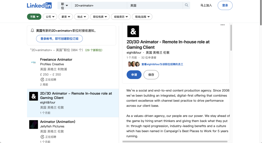Open the 职位 search type dropdown
This screenshot has width=262, height=143.
[x=64, y=6]
